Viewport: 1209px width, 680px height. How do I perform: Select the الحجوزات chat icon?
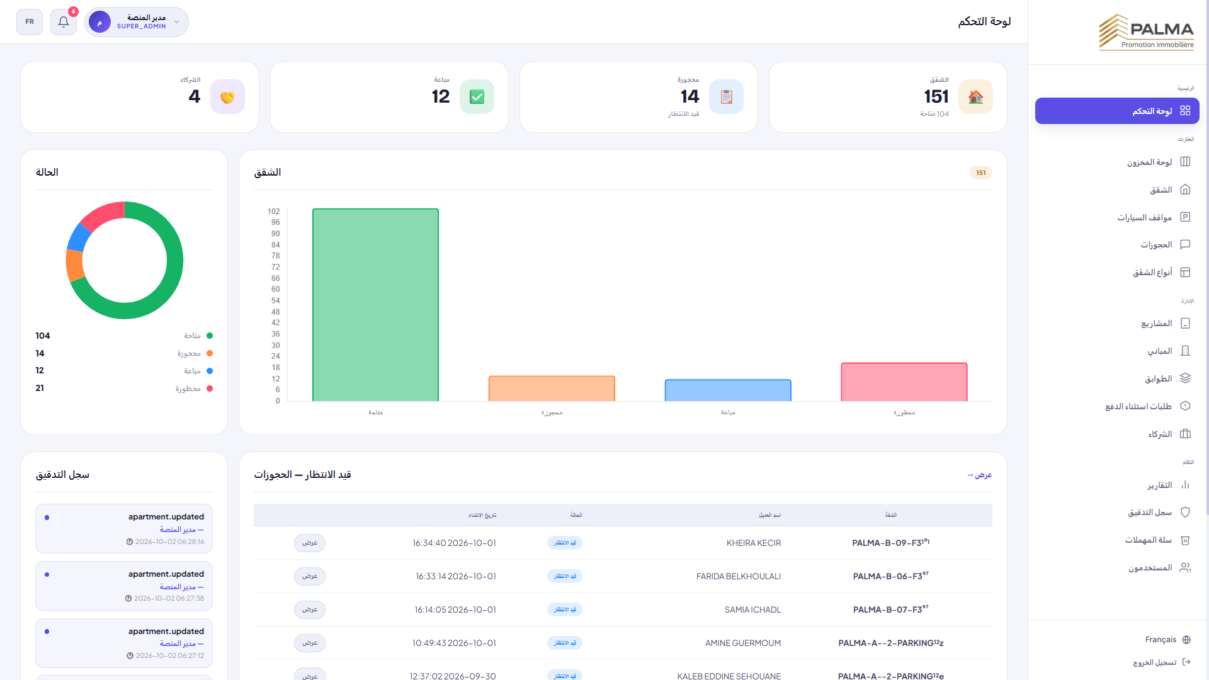[1185, 244]
